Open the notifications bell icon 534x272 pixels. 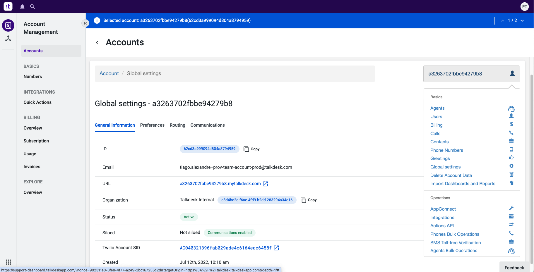coord(22,6)
